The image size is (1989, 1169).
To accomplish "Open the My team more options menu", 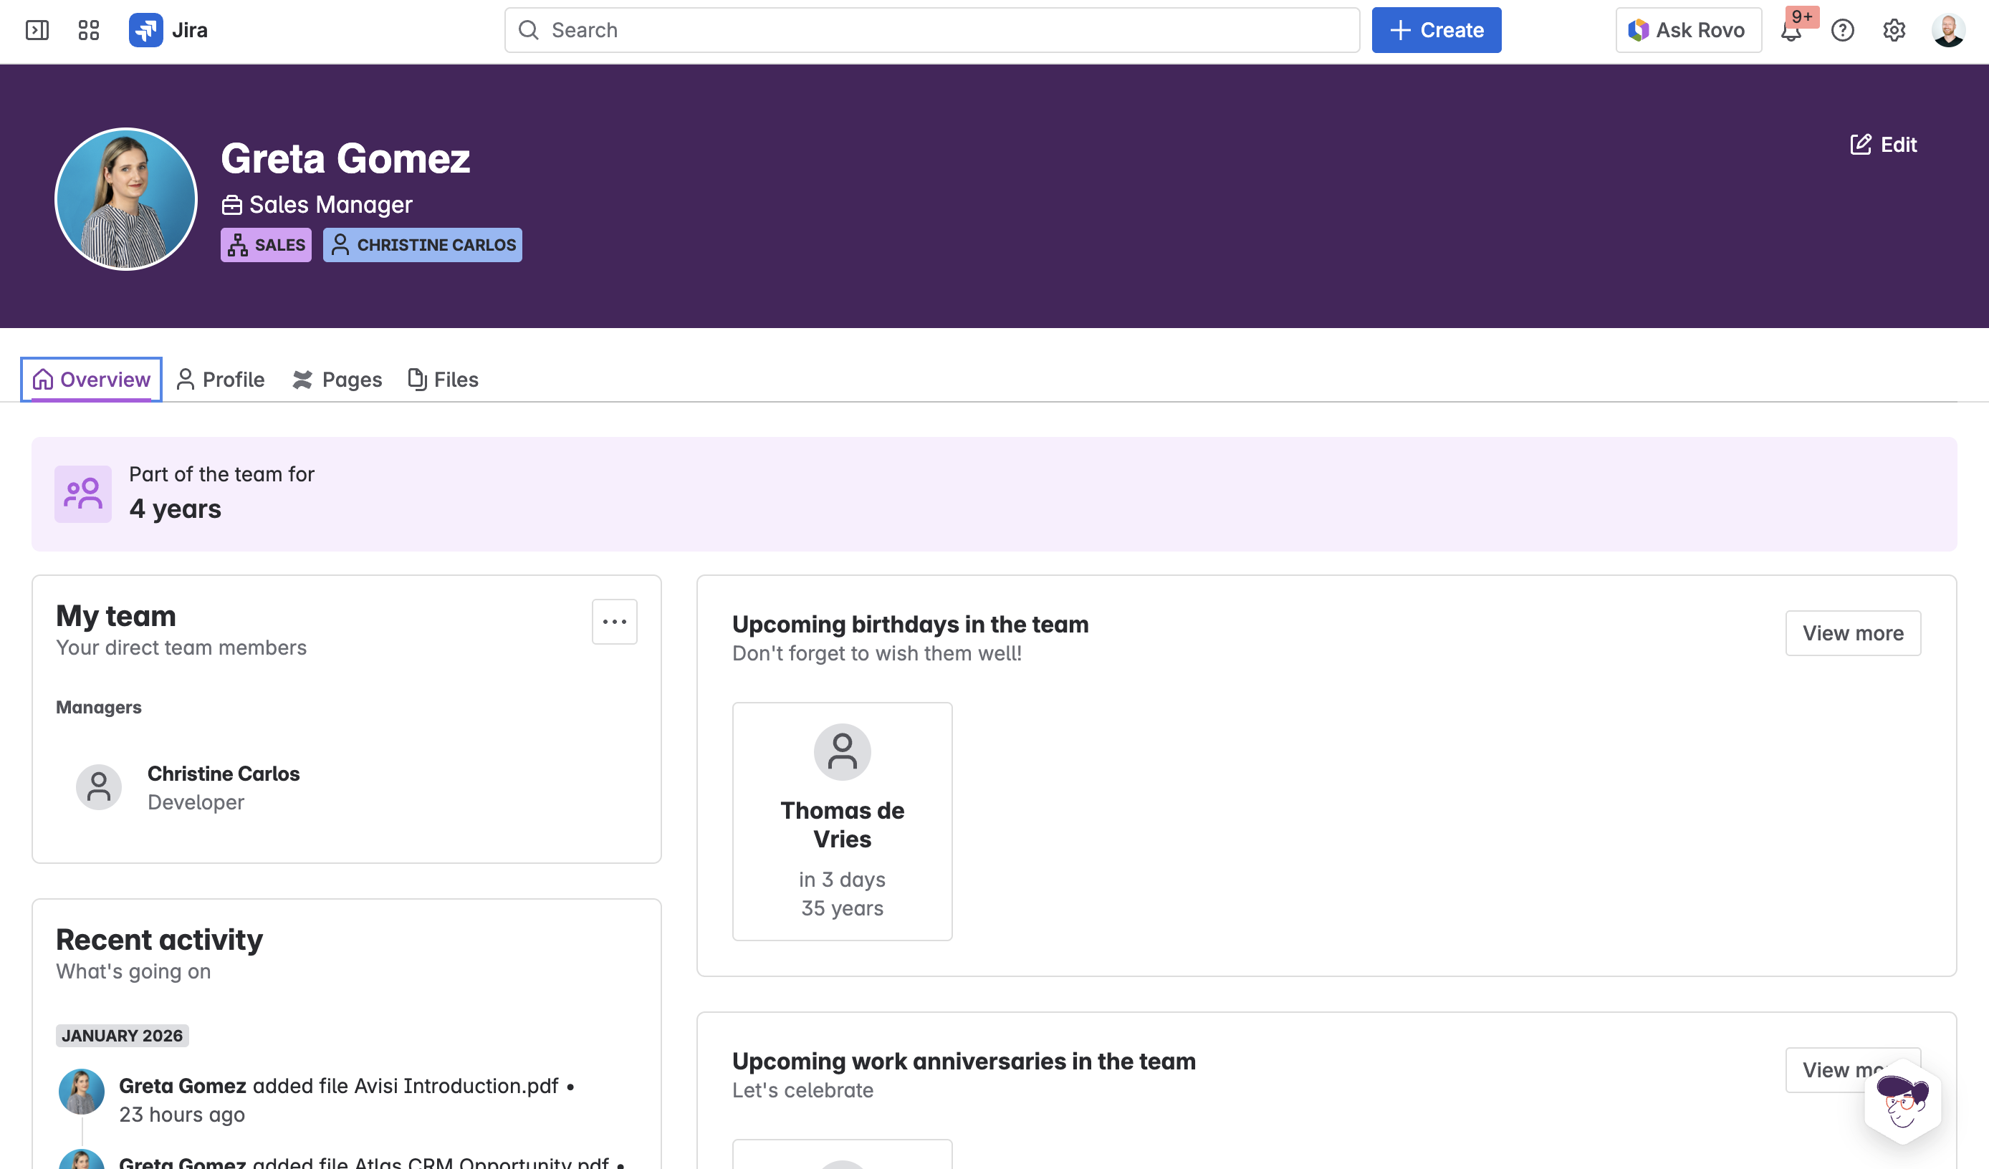I will [614, 622].
